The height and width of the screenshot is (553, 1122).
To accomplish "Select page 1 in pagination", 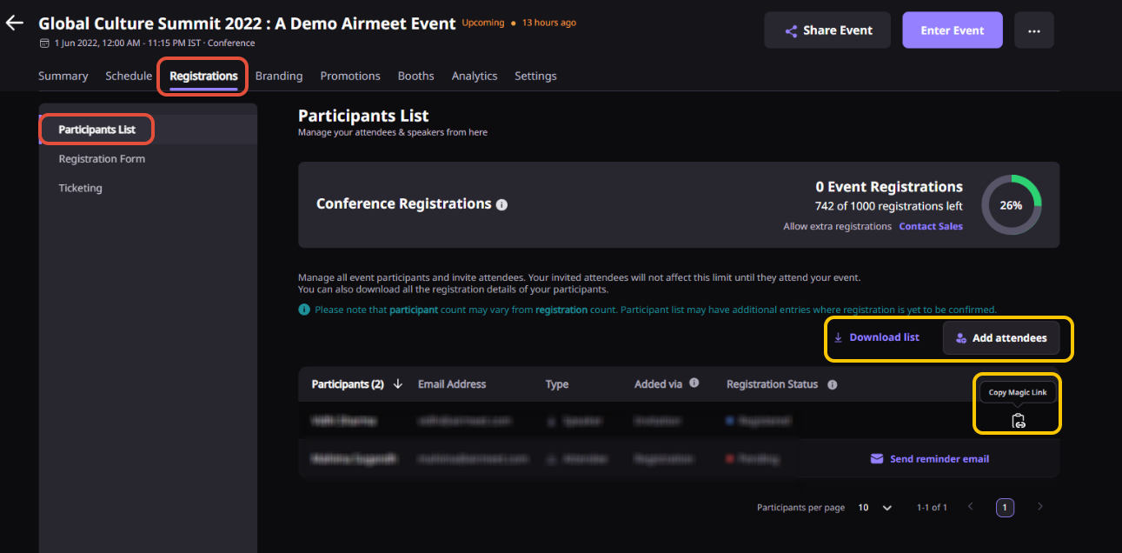I will (1005, 508).
